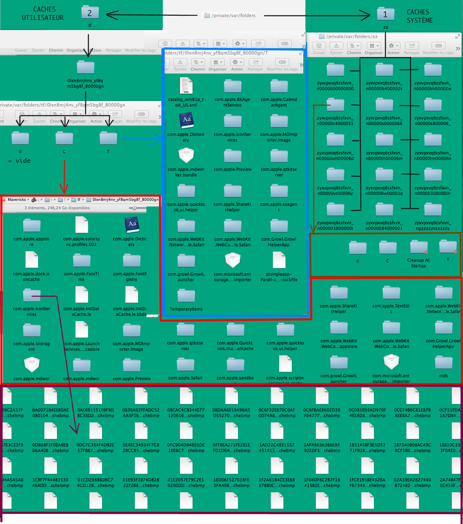Open Organiser dropdown in tf/0lxn8nrj4nv window

click(77, 114)
